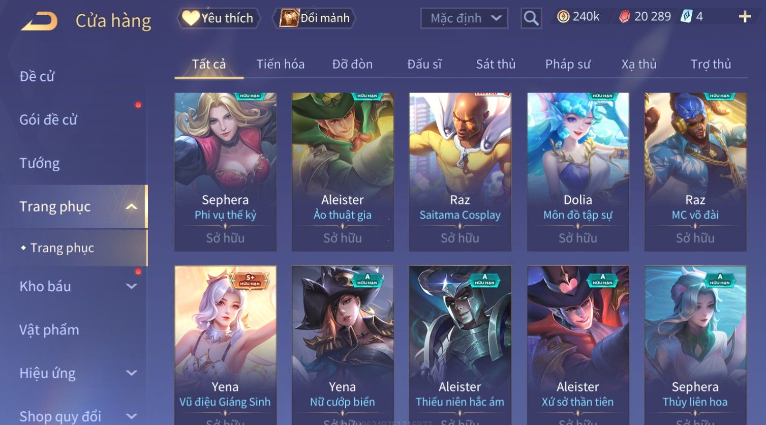Click the gold coin 240k icon
This screenshot has width=766, height=425.
[x=563, y=17]
